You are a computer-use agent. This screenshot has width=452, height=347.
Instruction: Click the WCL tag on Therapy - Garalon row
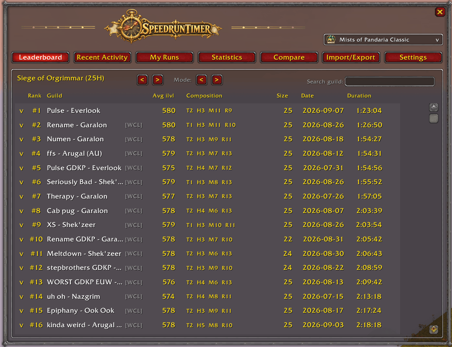coord(134,196)
